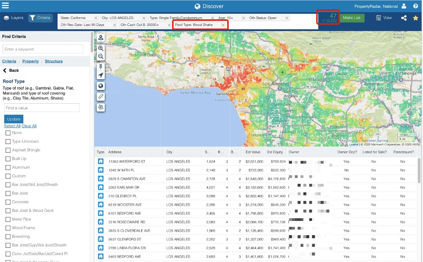Remove the Age: 10+ filter
This screenshot has width=423, height=262.
point(244,18)
